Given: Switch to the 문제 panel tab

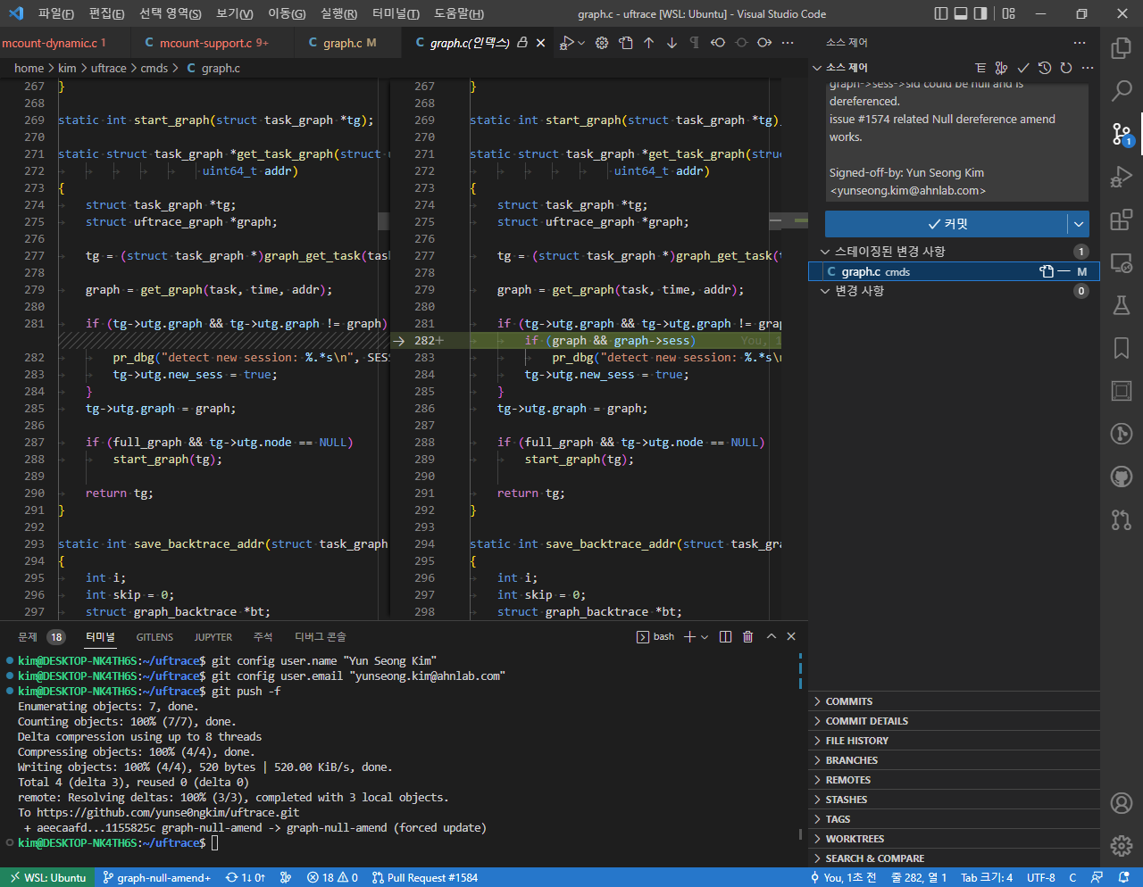Looking at the screenshot, I should click(x=41, y=636).
